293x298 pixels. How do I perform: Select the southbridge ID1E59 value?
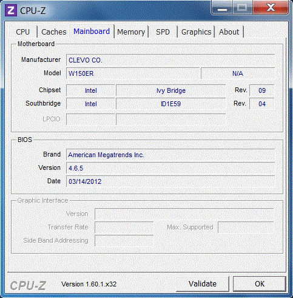pos(171,104)
